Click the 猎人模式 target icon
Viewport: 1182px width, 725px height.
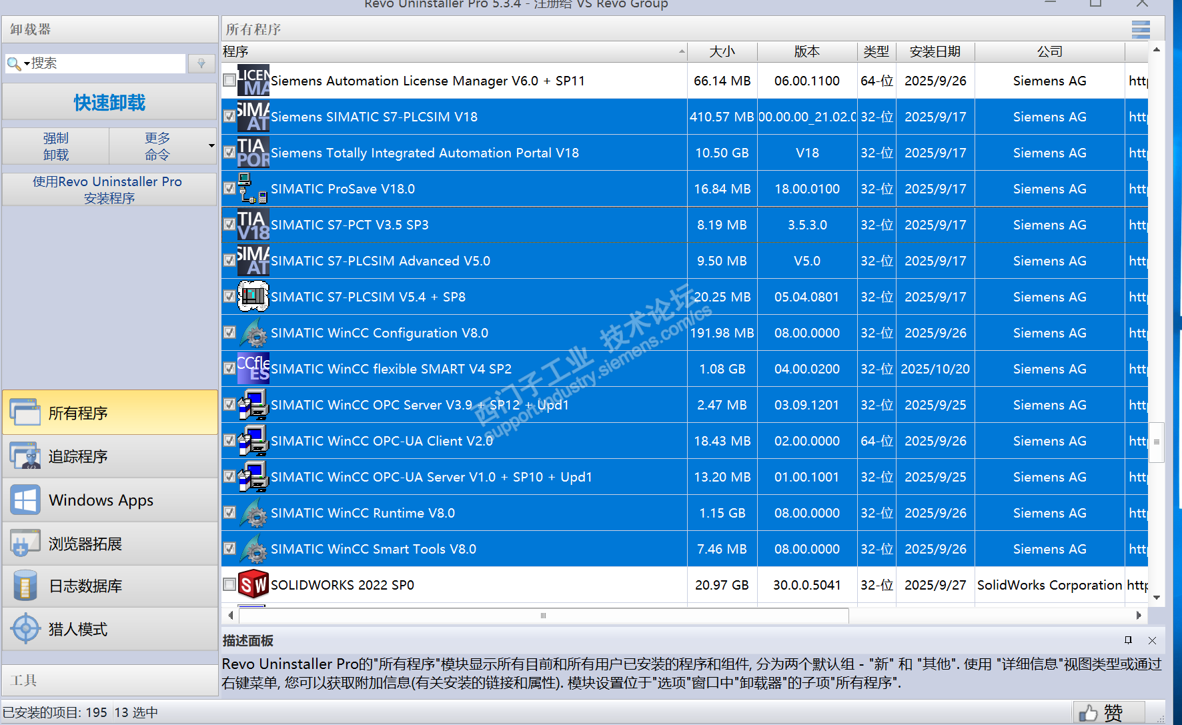(26, 629)
